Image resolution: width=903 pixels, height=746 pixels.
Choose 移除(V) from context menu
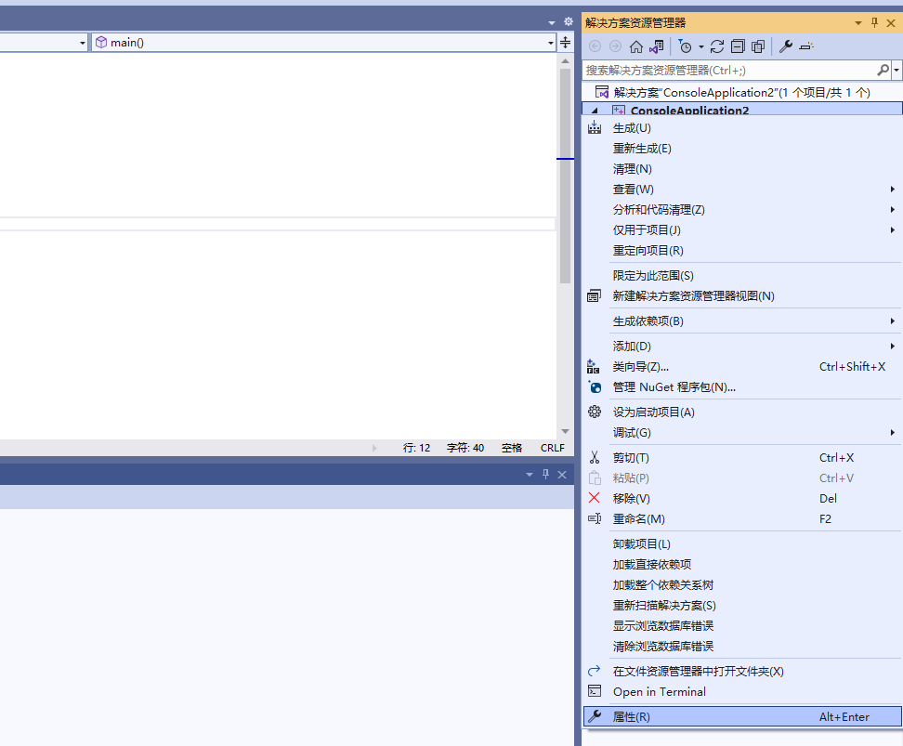point(742,499)
